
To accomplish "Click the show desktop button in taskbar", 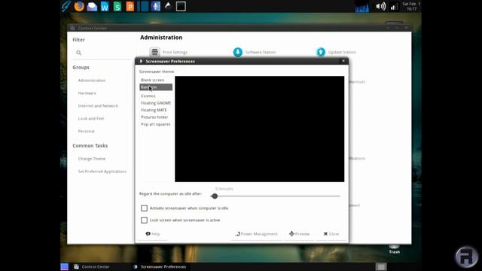I will click(x=65, y=266).
